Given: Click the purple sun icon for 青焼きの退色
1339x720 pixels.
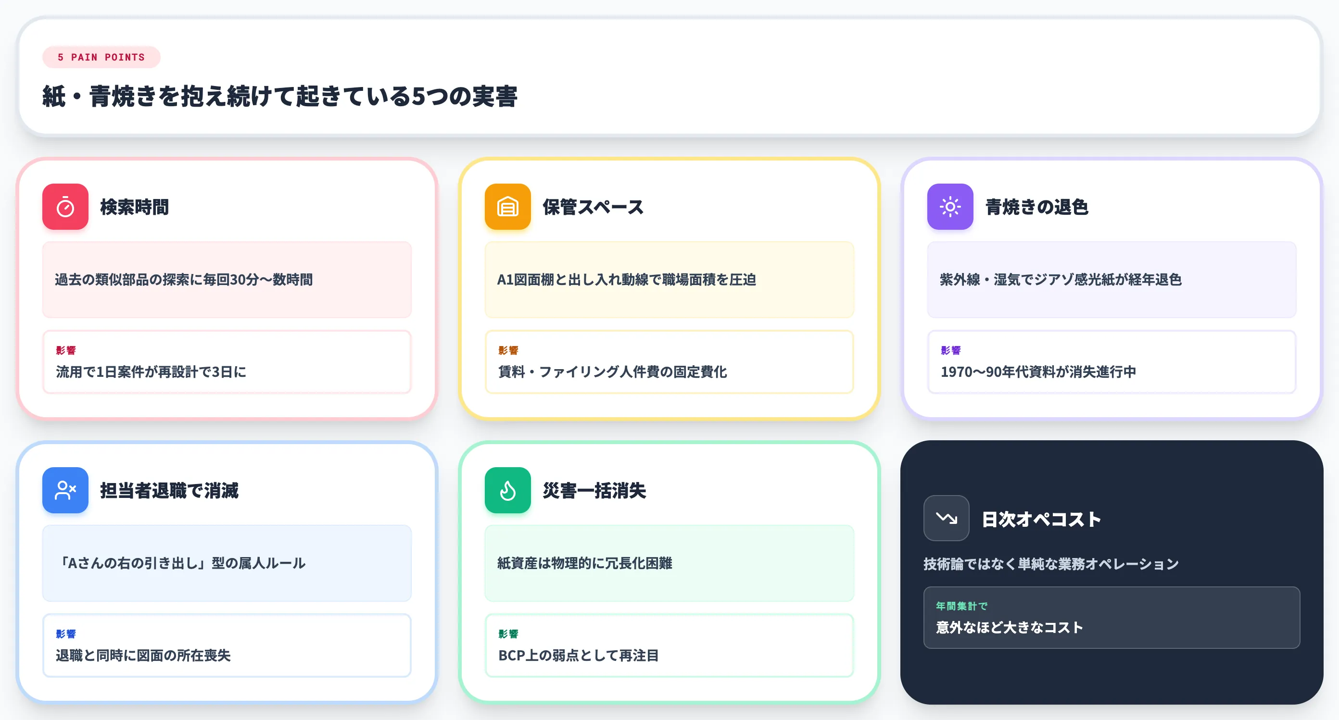Looking at the screenshot, I should (950, 207).
